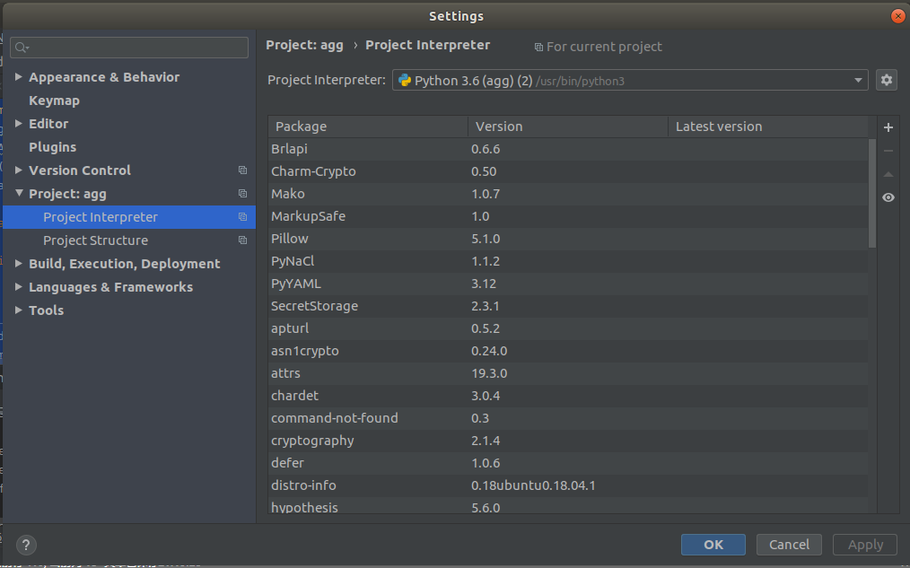This screenshot has height=568, width=910.
Task: Click the Cancel button
Action: 789,545
